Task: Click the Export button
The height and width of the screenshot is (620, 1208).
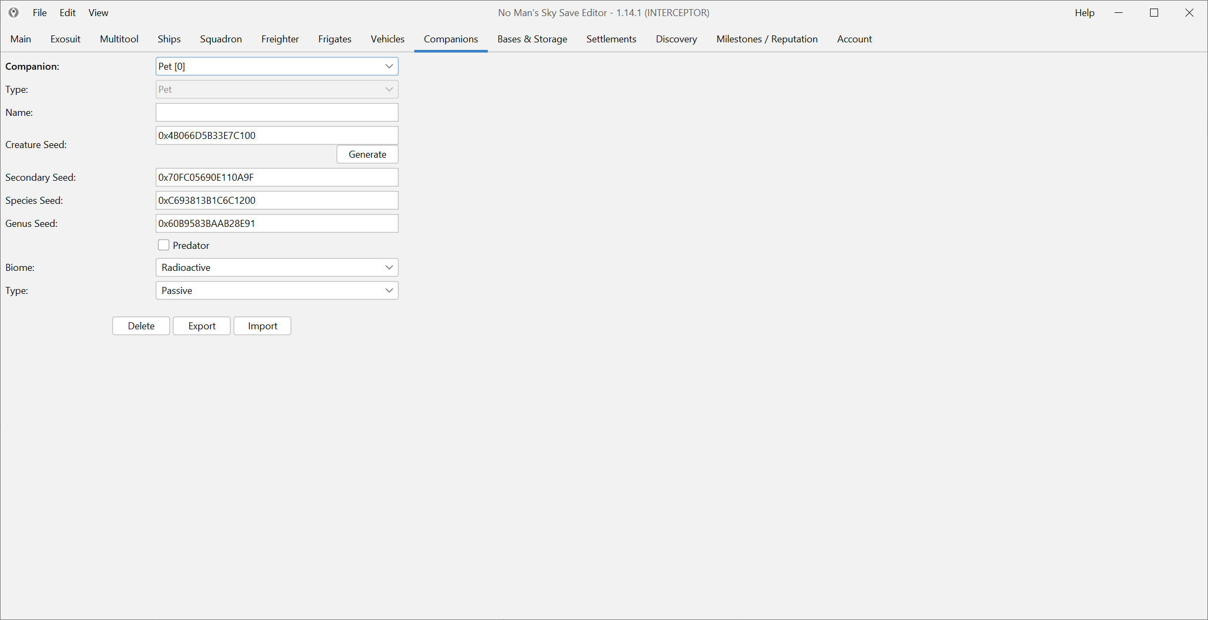Action: pos(202,326)
